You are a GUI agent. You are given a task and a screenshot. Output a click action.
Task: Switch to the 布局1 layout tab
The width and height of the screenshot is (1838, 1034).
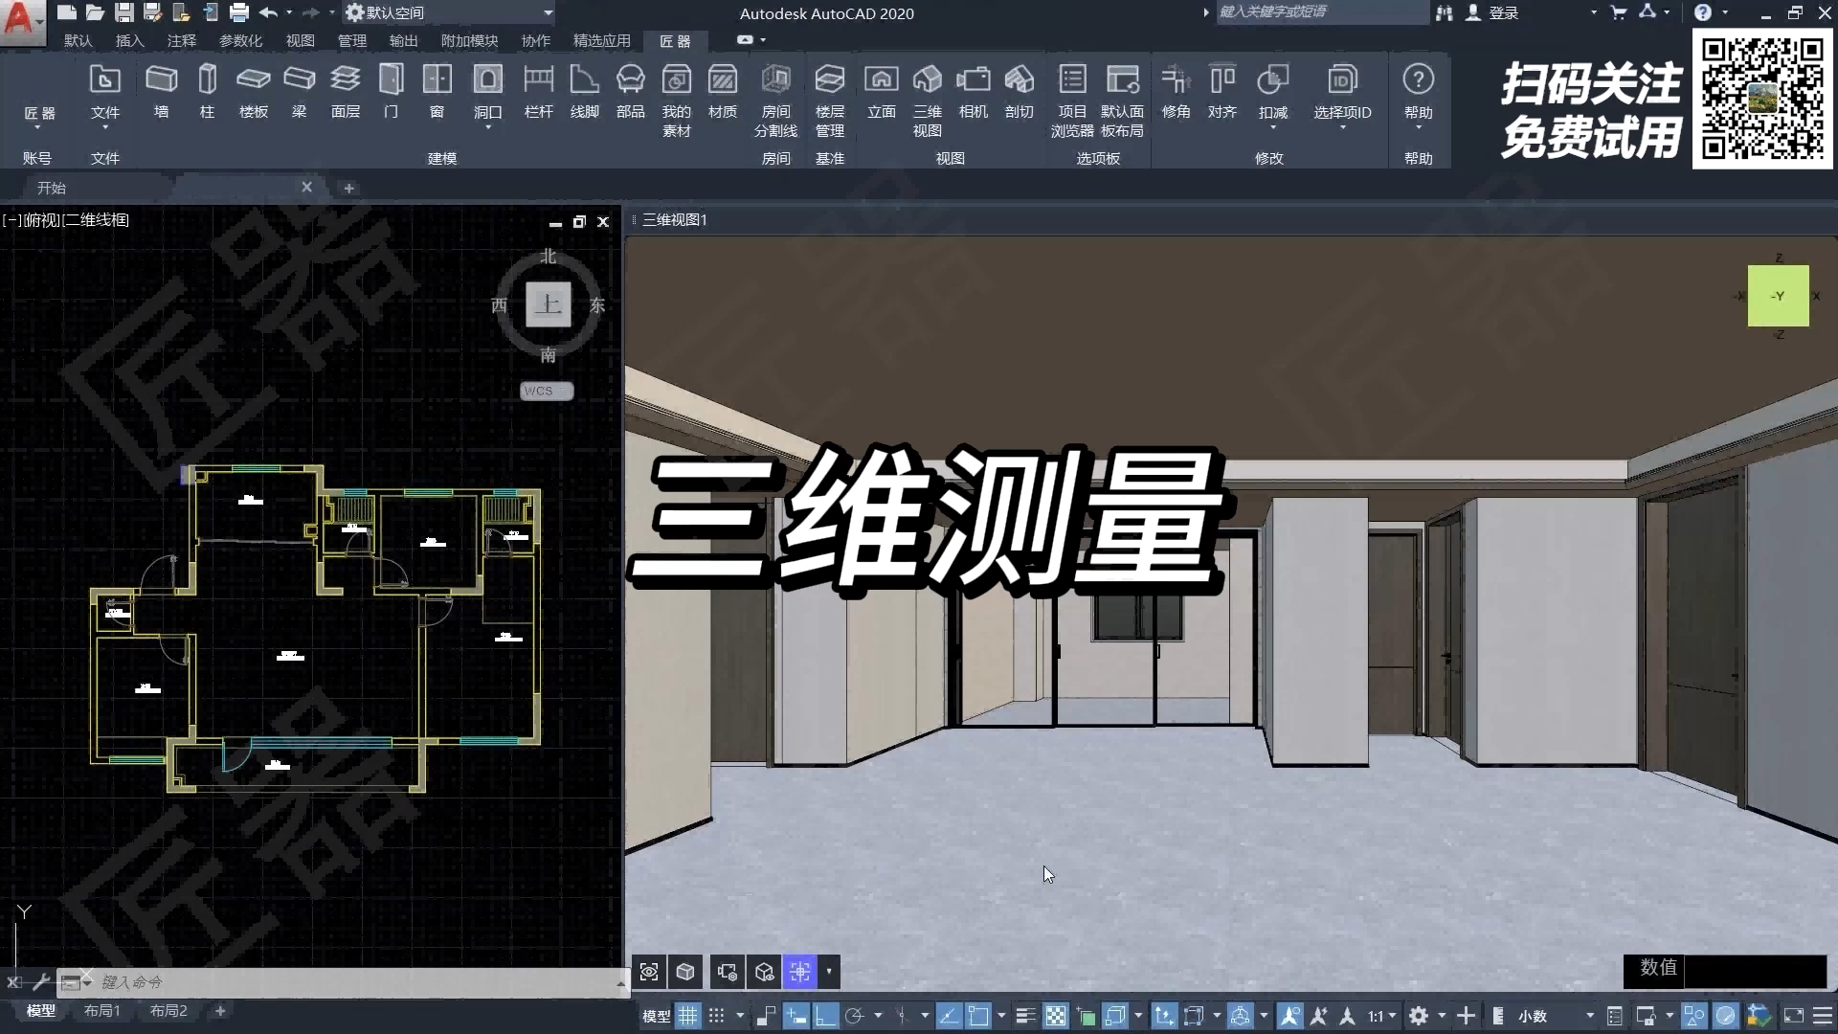tap(101, 1011)
